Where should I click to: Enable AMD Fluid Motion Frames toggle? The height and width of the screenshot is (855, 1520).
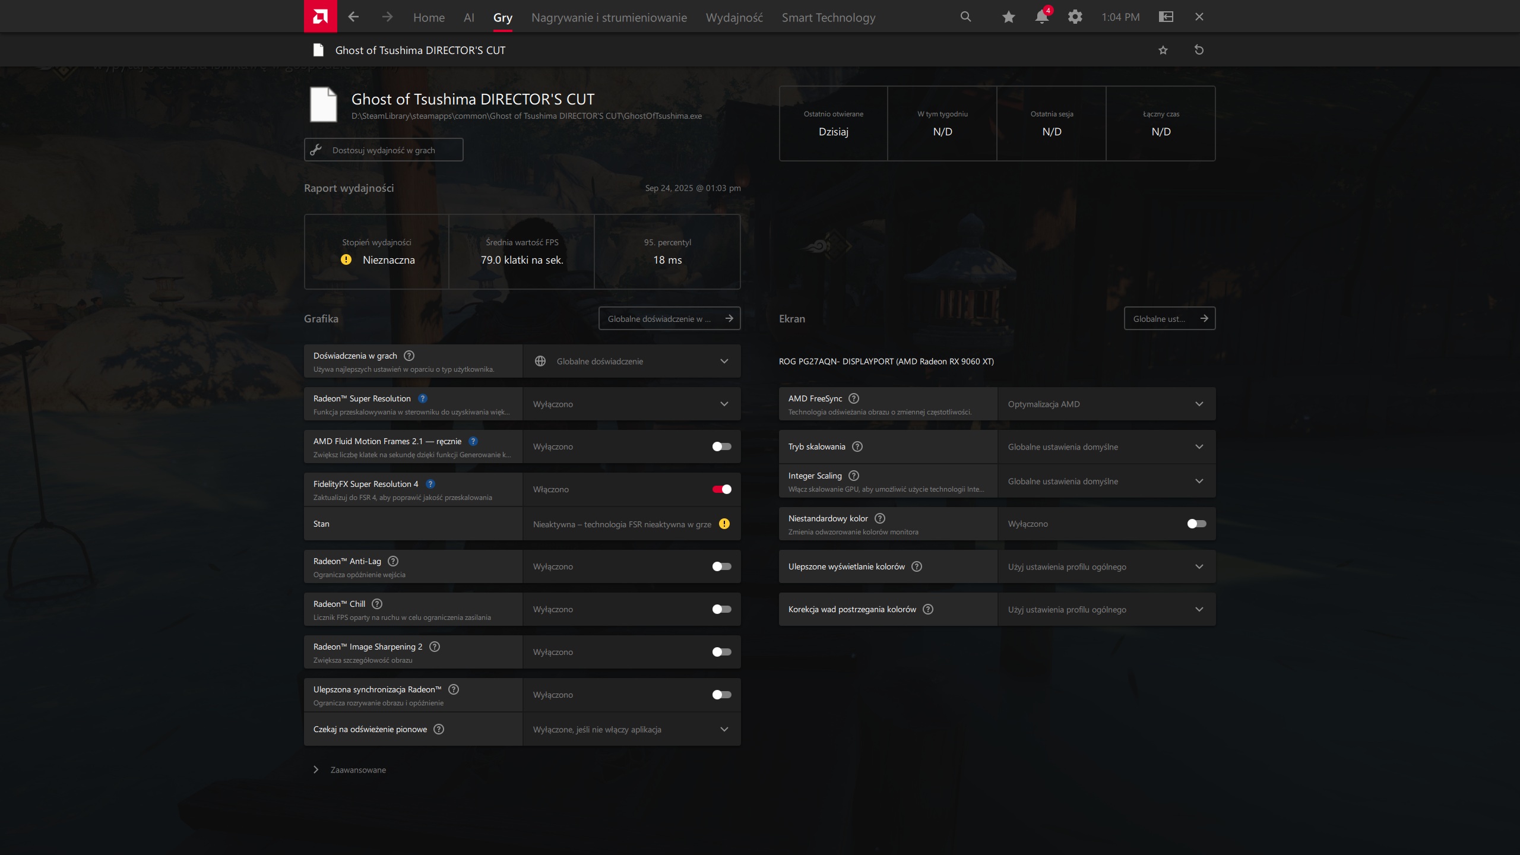[x=721, y=446]
